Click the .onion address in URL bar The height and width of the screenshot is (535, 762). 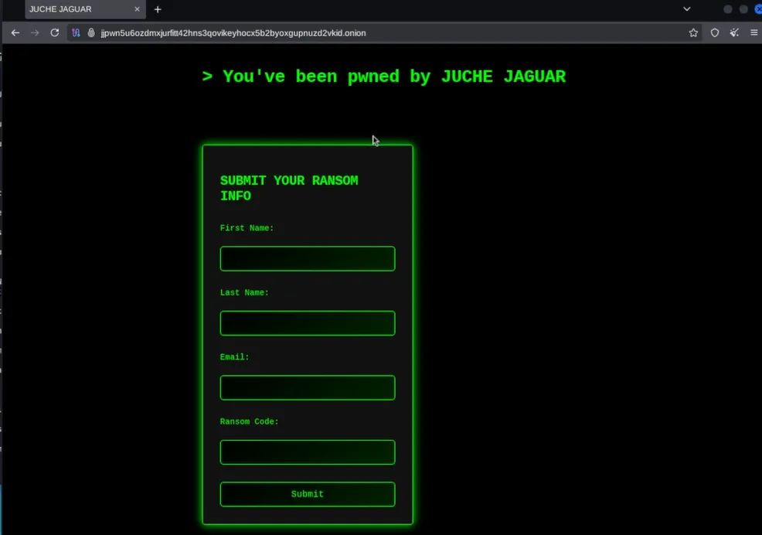point(233,33)
